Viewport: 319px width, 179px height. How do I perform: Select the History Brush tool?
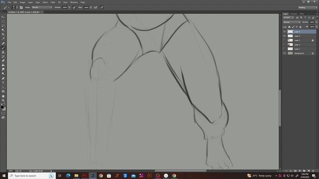pyautogui.click(x=3, y=56)
